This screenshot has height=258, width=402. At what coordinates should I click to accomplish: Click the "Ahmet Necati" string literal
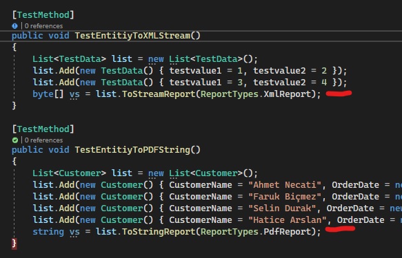285,185
